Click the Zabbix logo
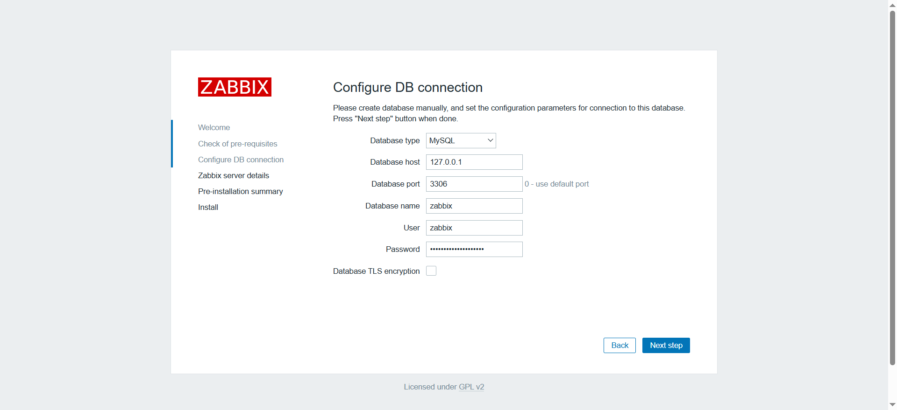 point(235,87)
